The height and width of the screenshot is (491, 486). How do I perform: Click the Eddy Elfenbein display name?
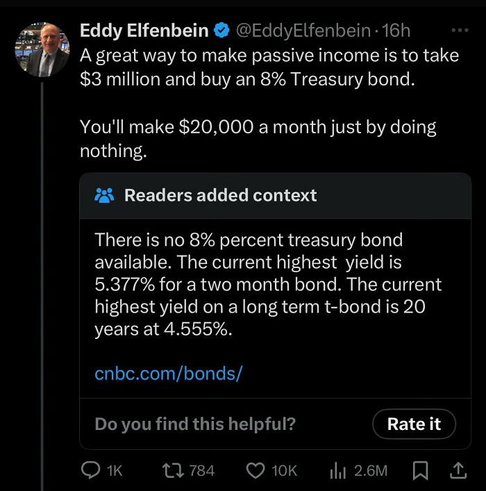(x=144, y=31)
